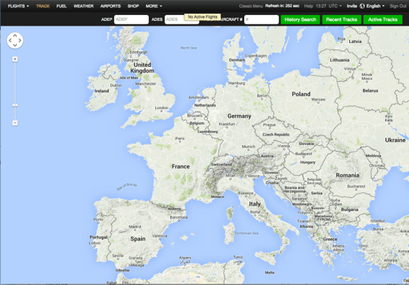This screenshot has height=285, width=409.
Task: Click the zoom slider handle
Action: coord(15,105)
